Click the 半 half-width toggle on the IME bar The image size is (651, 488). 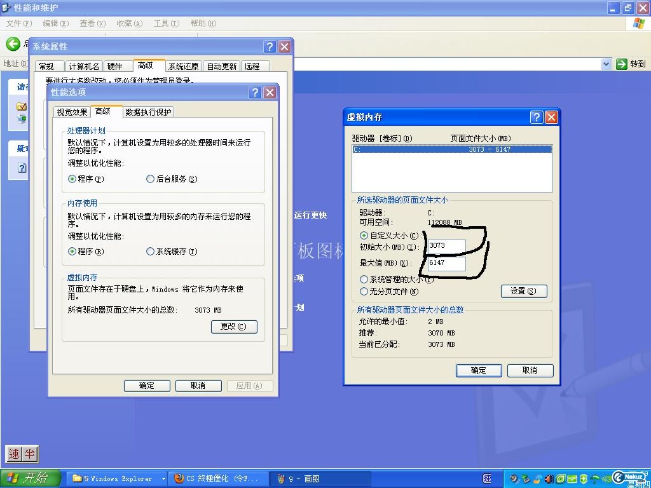tap(29, 454)
